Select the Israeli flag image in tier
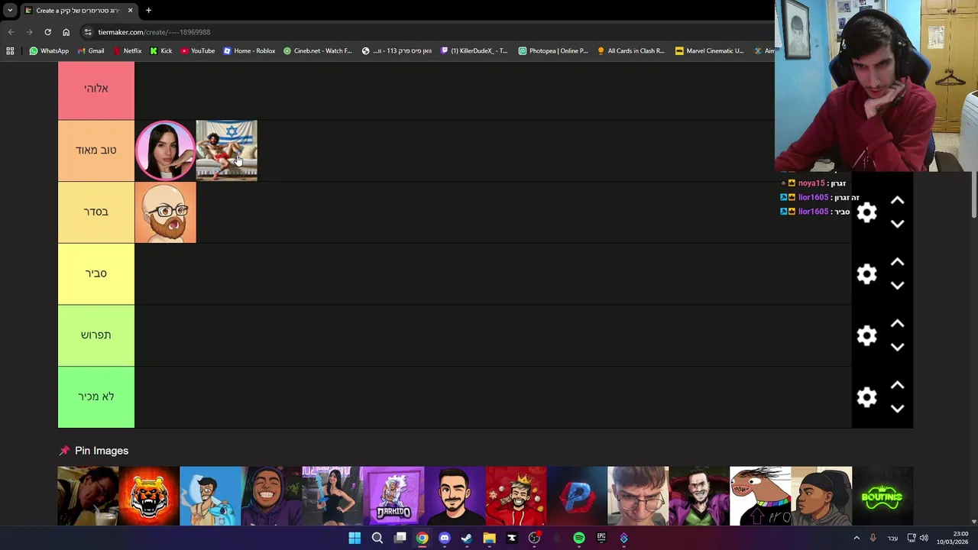 (227, 150)
